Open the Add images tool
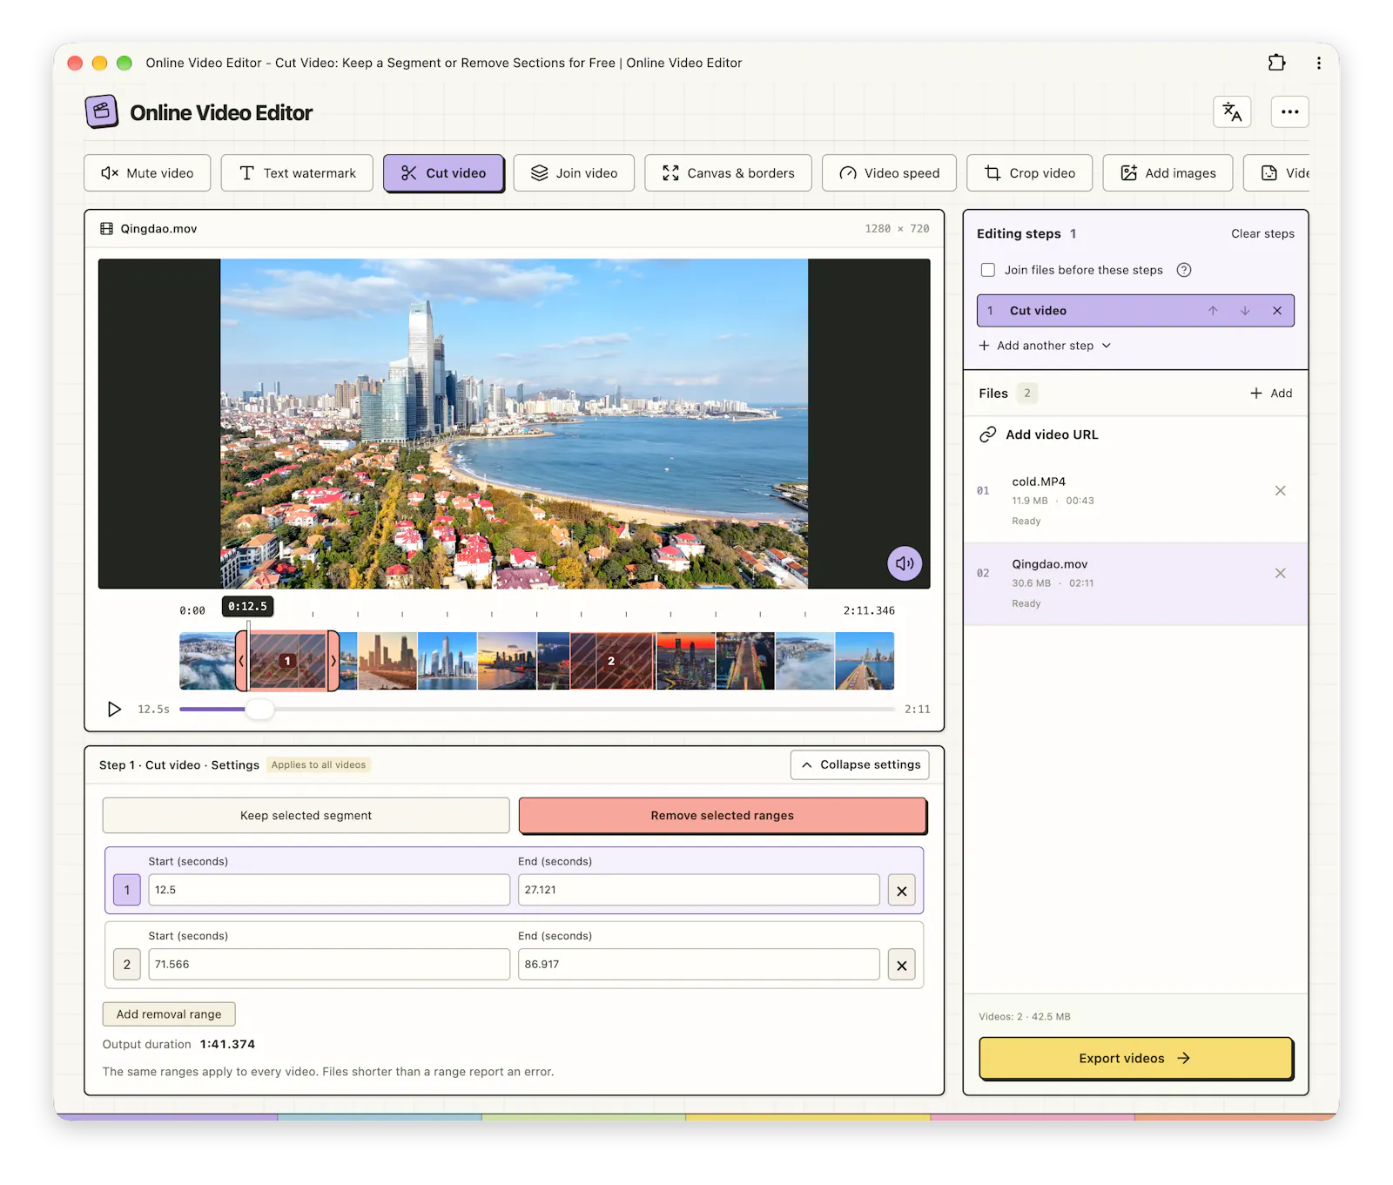Screen dimensions: 1393x1185 (x=1168, y=173)
